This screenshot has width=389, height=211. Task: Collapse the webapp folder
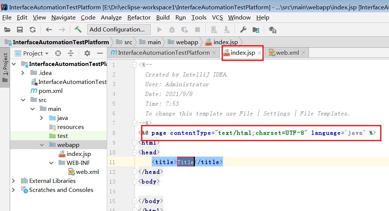point(42,145)
